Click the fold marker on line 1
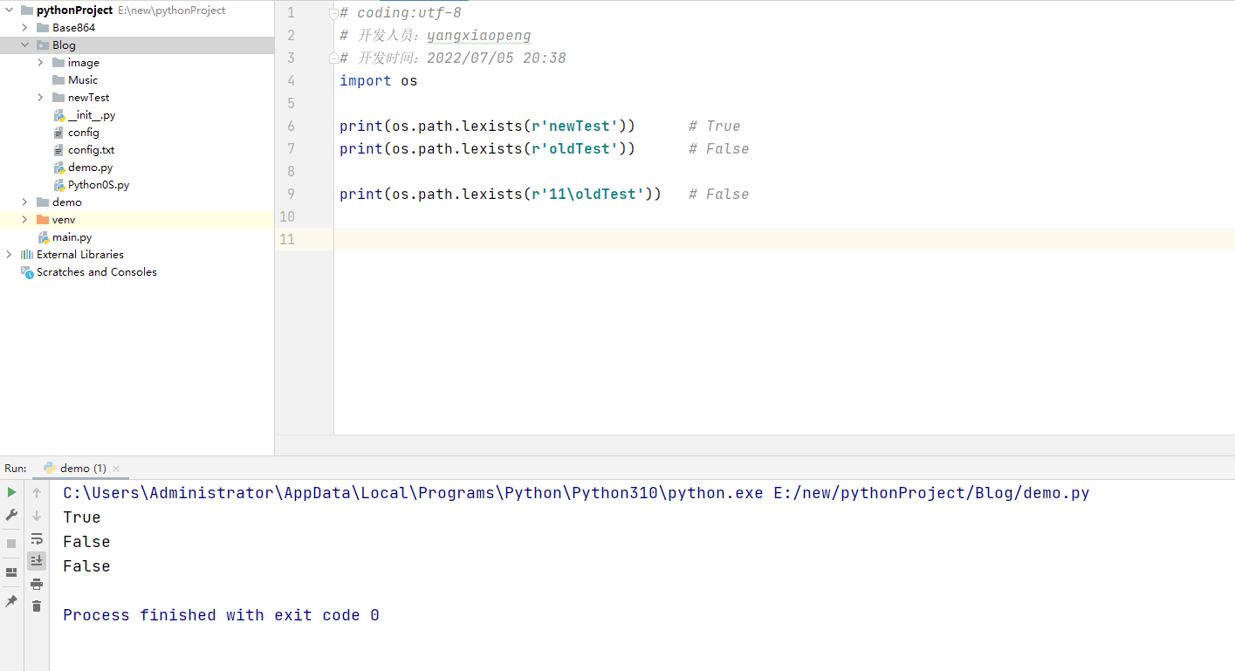This screenshot has height=671, width=1235. 333,13
